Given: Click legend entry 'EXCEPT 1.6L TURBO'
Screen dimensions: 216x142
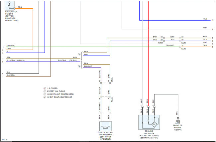Looking at the screenshot, I should [56, 91].
